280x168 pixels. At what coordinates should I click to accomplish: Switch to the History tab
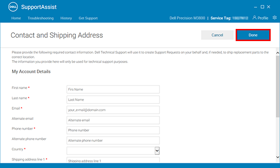66,18
